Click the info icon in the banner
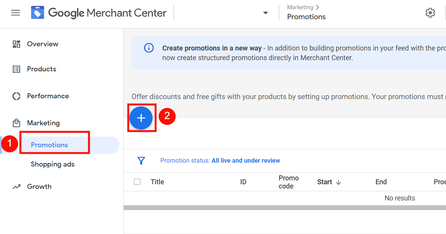The image size is (446, 234). point(149,48)
